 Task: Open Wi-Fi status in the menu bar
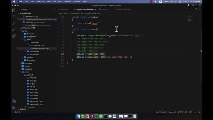tap(172, 1)
